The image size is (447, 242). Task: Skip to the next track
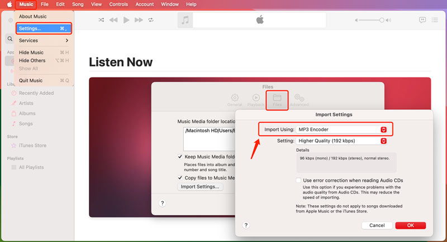click(139, 20)
